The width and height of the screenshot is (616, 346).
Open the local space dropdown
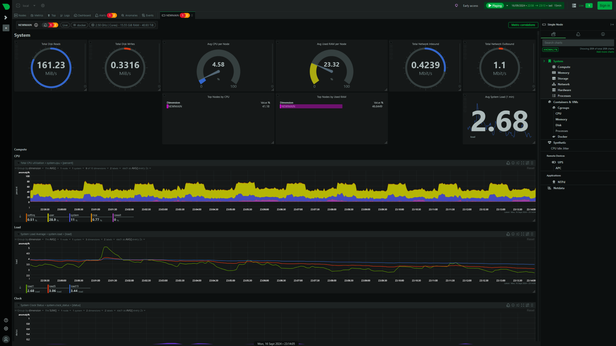pyautogui.click(x=34, y=5)
